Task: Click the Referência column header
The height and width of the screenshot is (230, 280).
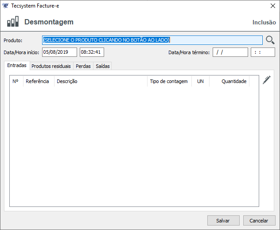Action: click(x=38, y=81)
